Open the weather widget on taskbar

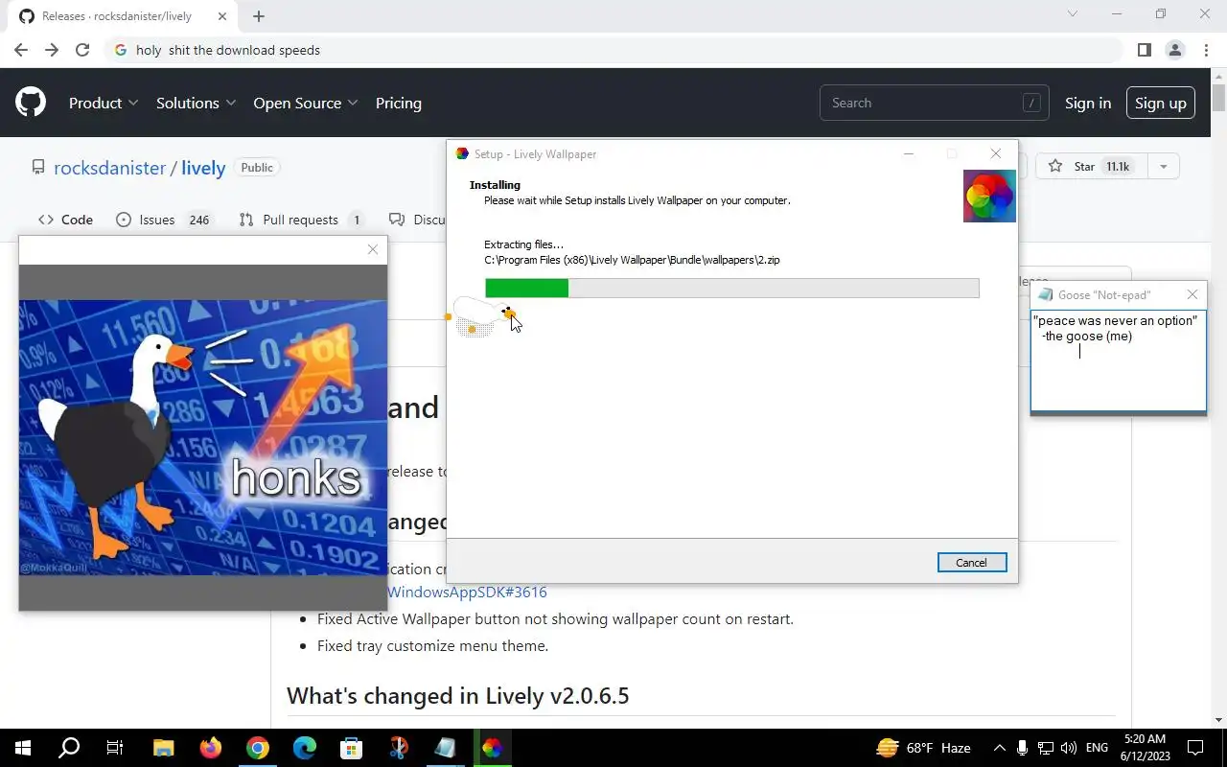point(923,748)
